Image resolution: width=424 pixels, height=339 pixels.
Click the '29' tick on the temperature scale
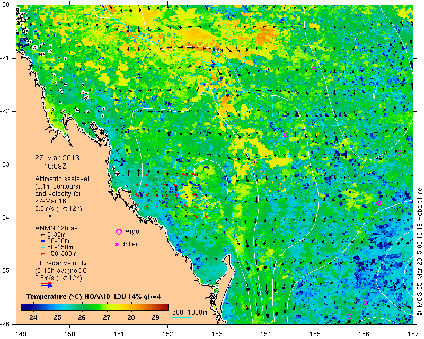click(x=155, y=318)
